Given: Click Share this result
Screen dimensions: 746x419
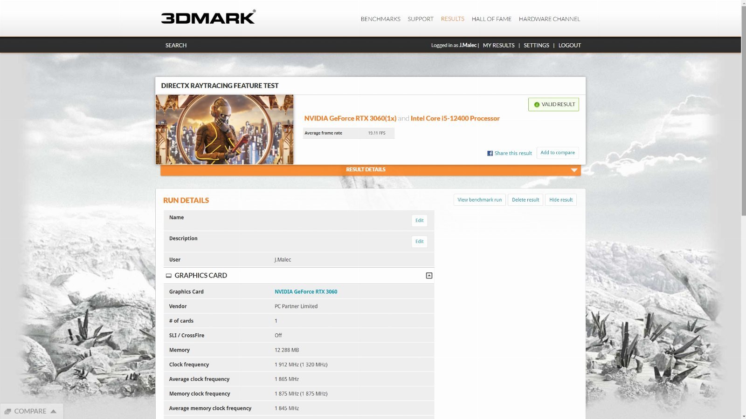Looking at the screenshot, I should 513,153.
